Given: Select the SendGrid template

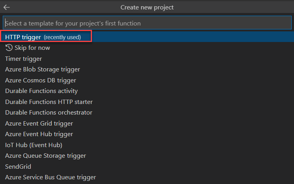Looking at the screenshot, I should [18, 167].
